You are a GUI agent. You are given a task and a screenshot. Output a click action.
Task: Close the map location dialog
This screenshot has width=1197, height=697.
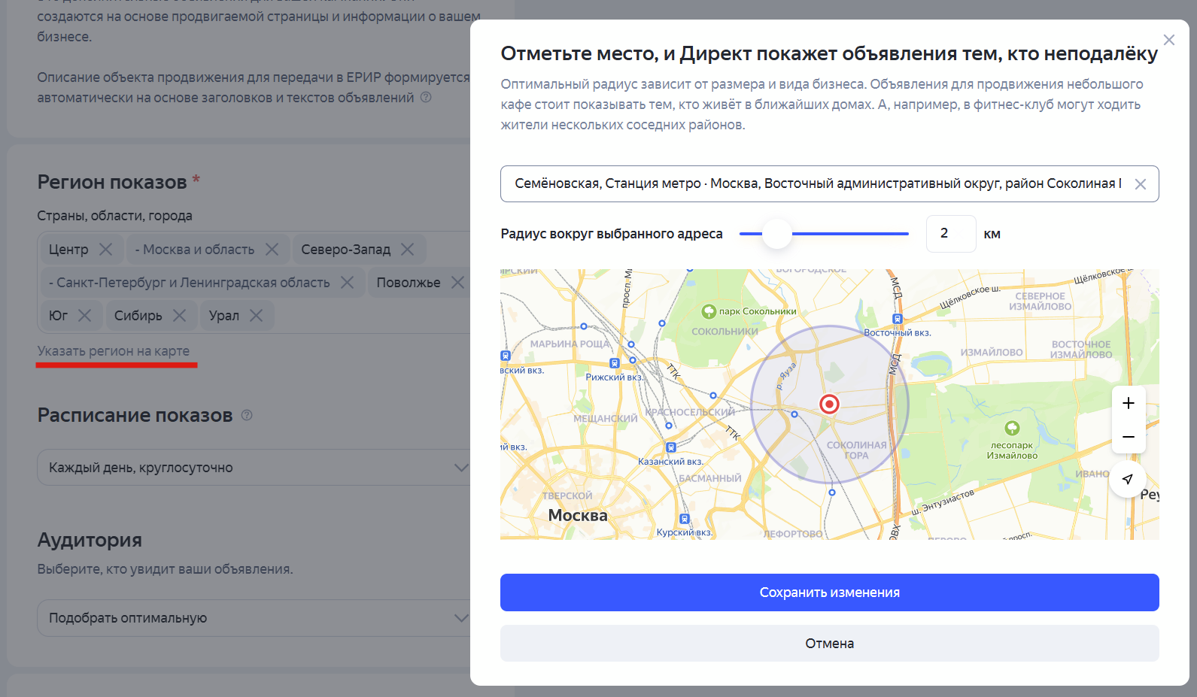[x=1168, y=40]
